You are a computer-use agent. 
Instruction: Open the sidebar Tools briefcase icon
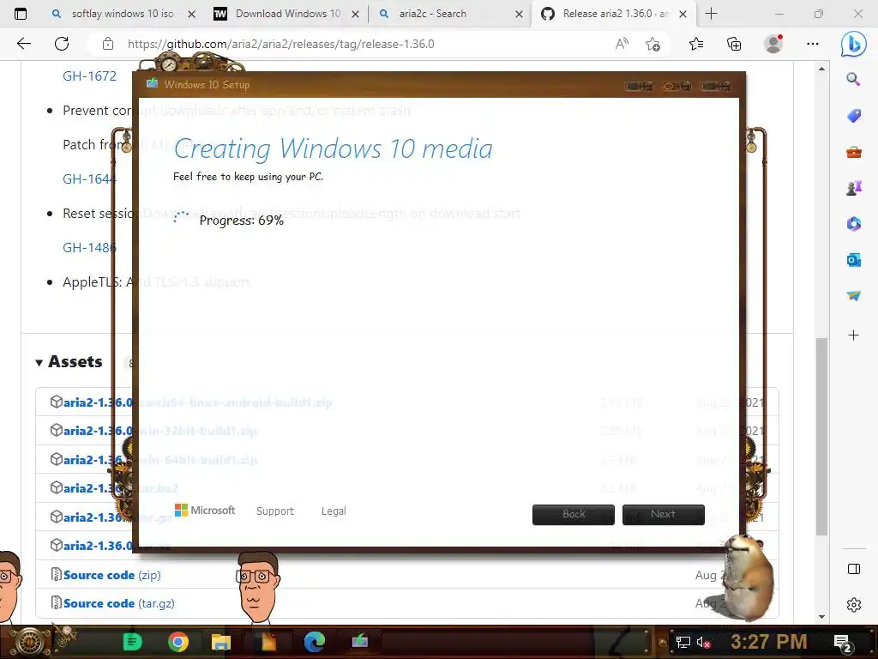[853, 152]
